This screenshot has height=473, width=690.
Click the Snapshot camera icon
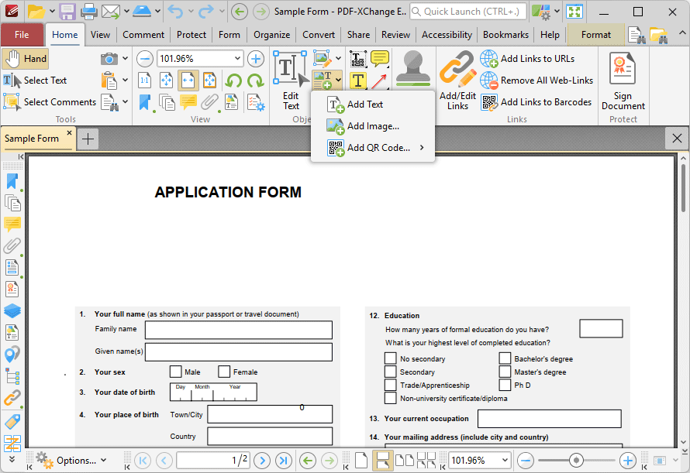pyautogui.click(x=109, y=59)
